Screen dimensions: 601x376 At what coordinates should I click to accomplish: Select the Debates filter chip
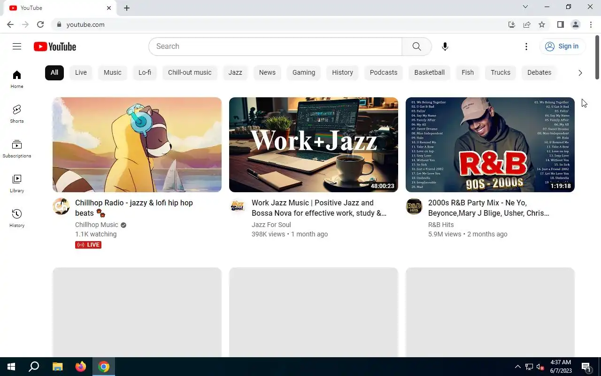tap(539, 72)
